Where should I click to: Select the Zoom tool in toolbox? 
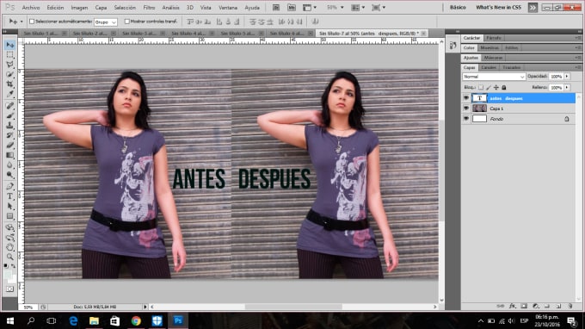pos(9,257)
